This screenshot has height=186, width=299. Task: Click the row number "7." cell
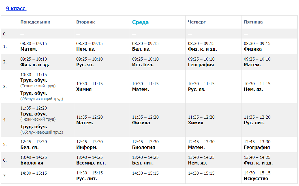(5, 176)
